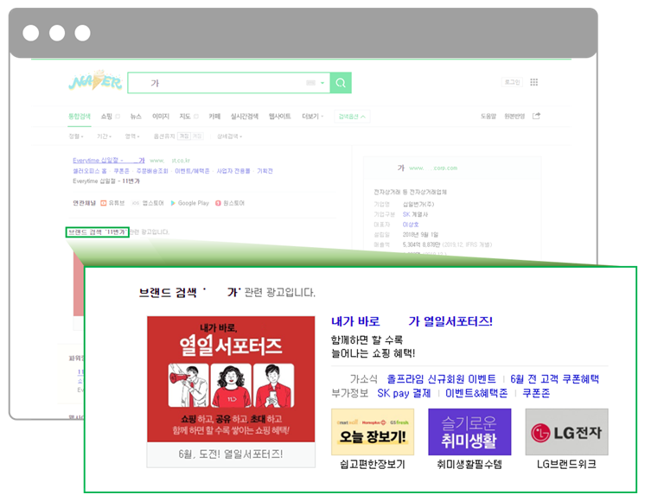Open the SK pay 결제 link
This screenshot has height=501, width=645.
point(404,393)
